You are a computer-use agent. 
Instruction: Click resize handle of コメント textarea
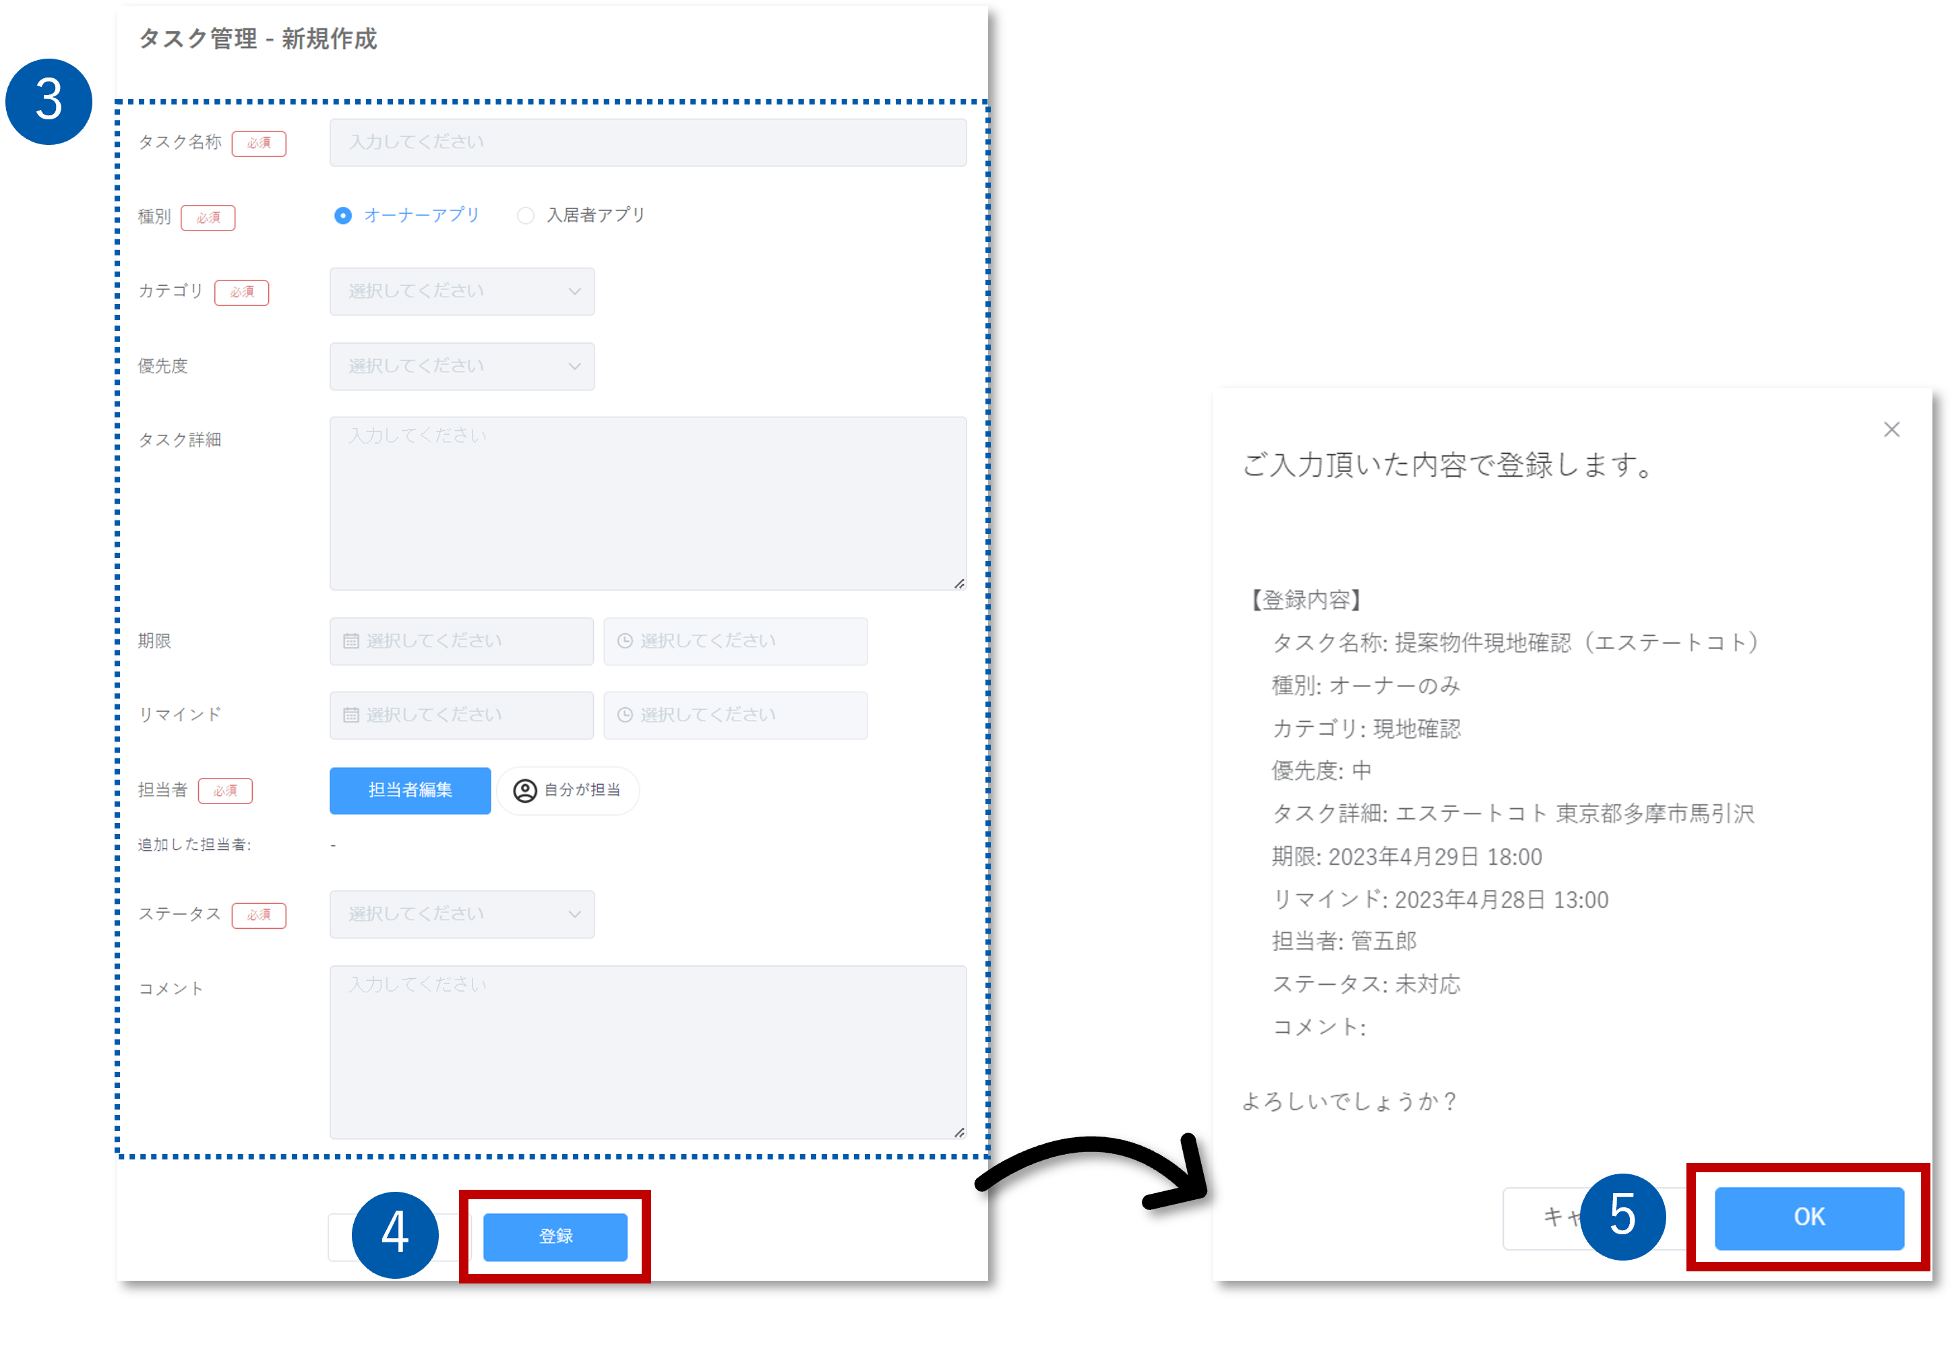pyautogui.click(x=959, y=1132)
